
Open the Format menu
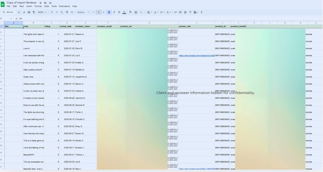[38, 6]
